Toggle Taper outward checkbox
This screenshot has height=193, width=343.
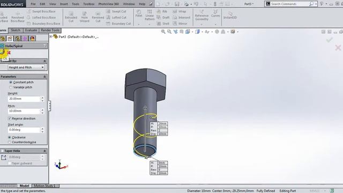coord(10,163)
